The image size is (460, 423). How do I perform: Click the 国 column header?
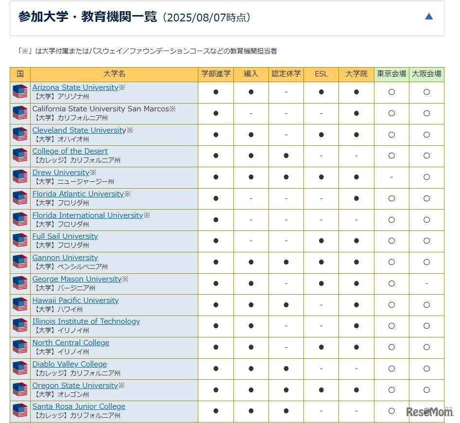[x=20, y=74]
